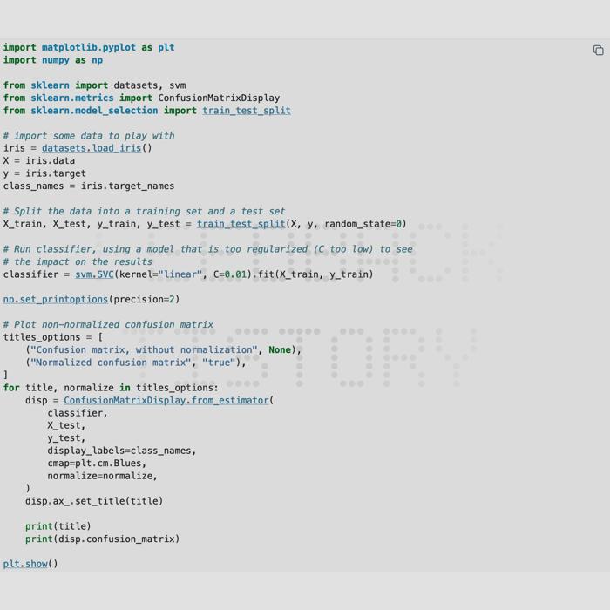The height and width of the screenshot is (610, 610).
Task: Click the 'import matplotlib.pyplot as plt' line
Action: [89, 47]
